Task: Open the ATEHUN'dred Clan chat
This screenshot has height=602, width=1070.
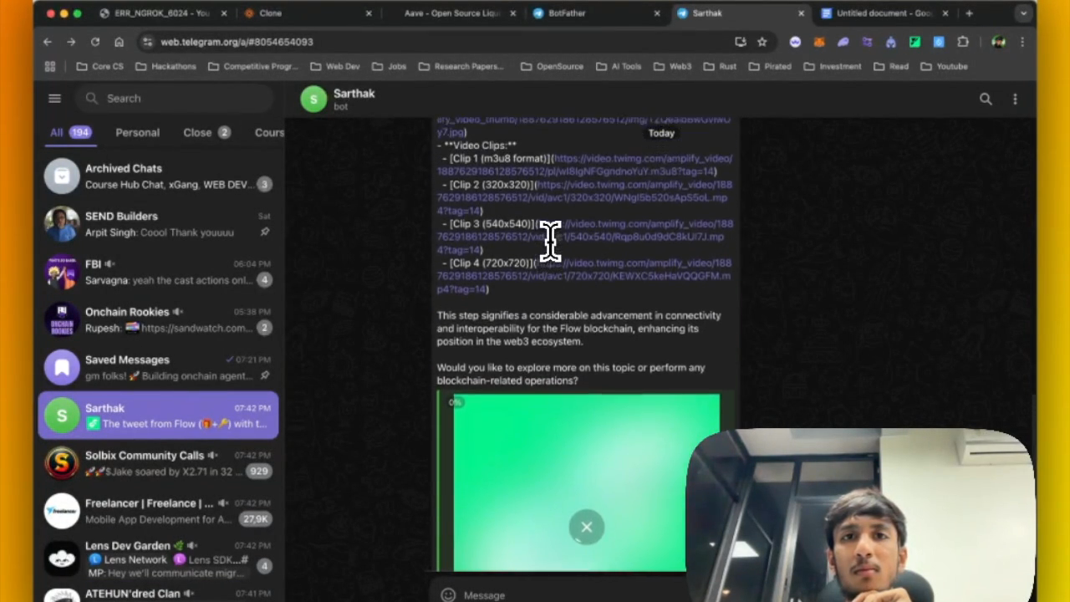Action: click(158, 593)
